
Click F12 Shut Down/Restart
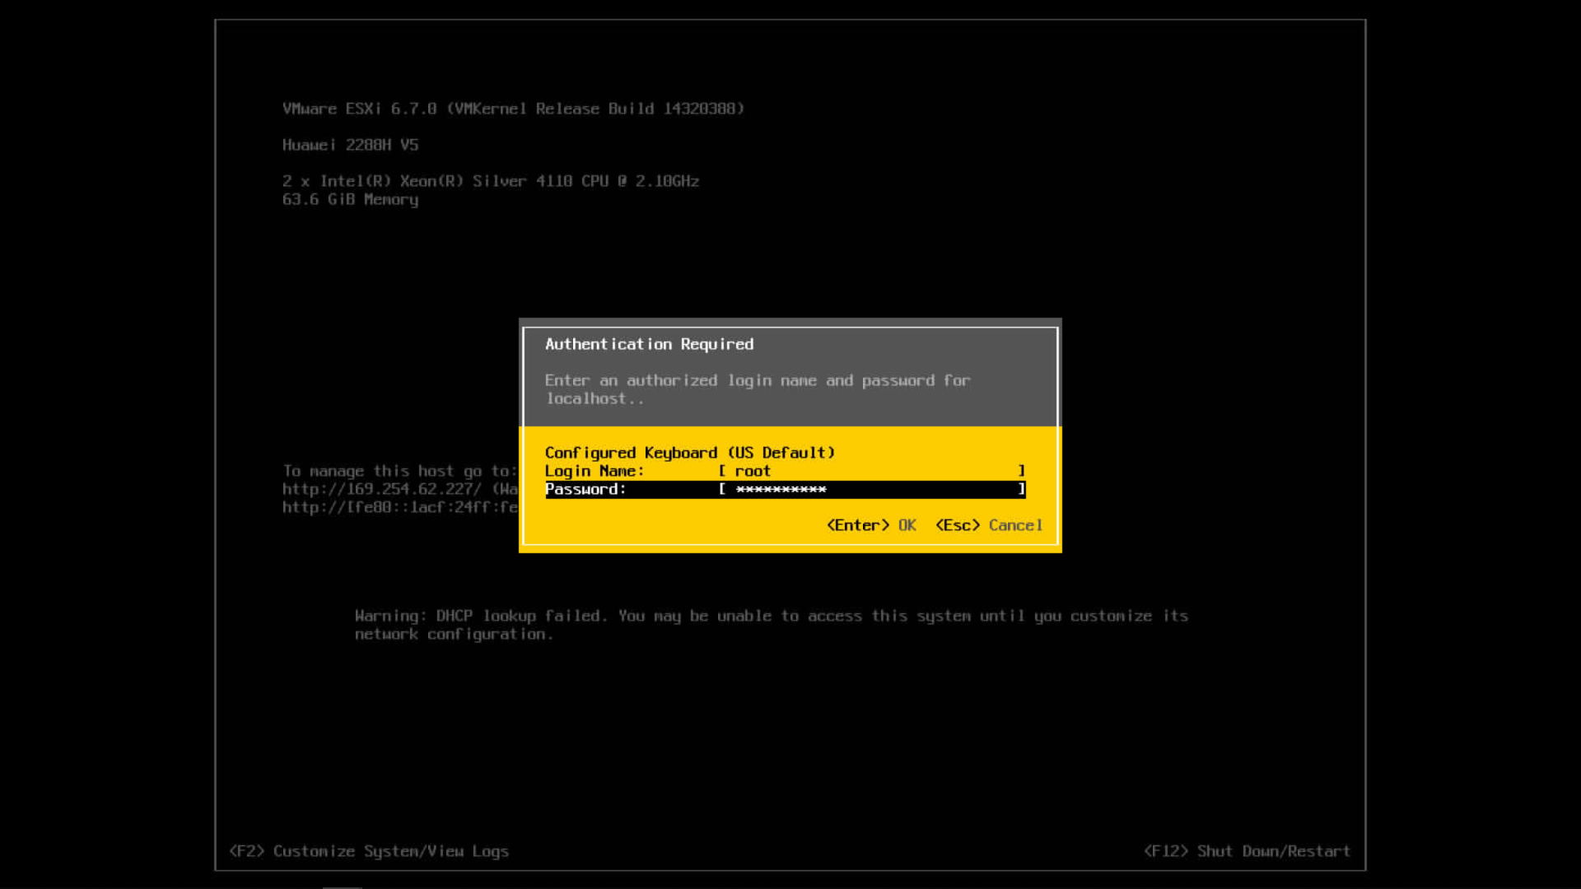[x=1247, y=851]
